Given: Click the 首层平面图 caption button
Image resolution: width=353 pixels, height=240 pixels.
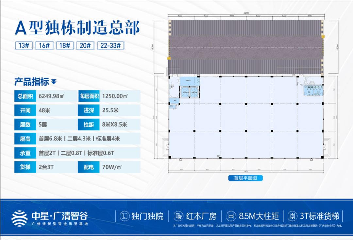Looking at the screenshot, I should 245,178.
